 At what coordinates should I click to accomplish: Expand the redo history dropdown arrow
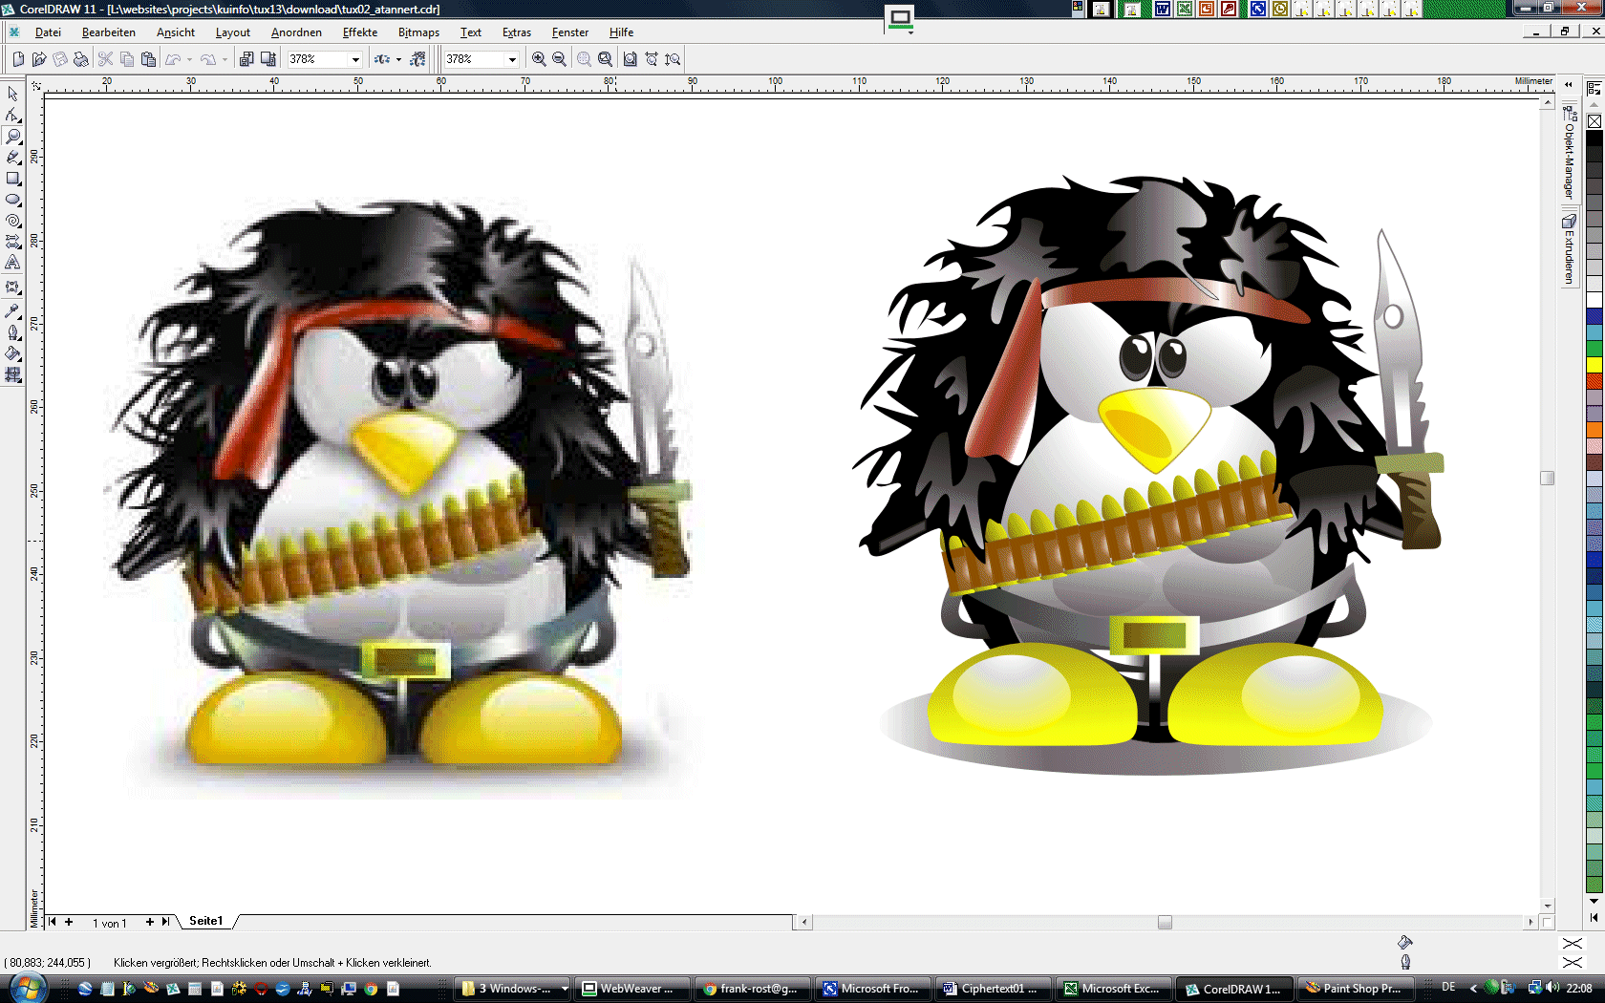pyautogui.click(x=225, y=59)
